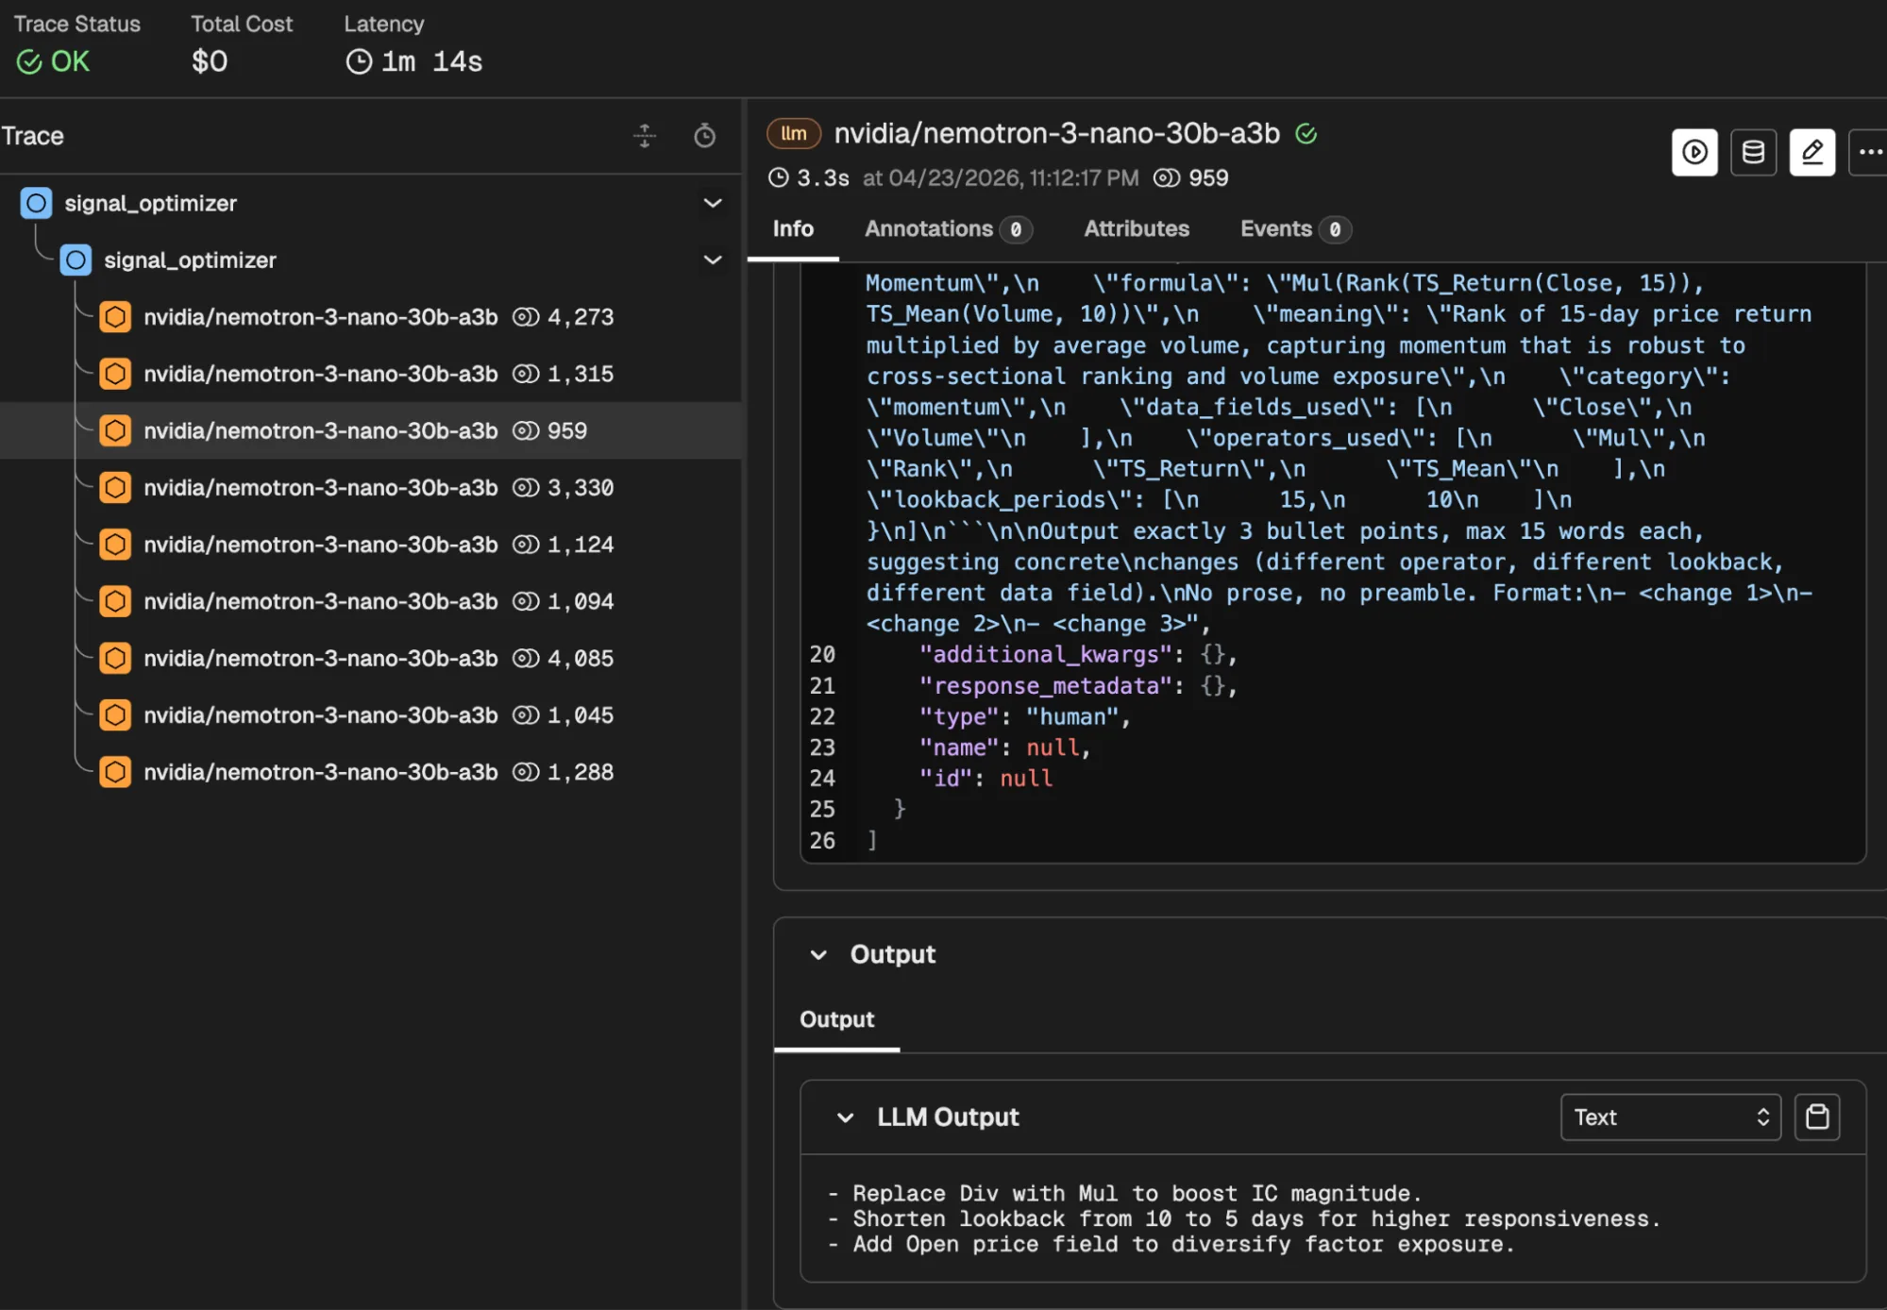The width and height of the screenshot is (1887, 1310).
Task: Click the "response_metadata" JSON line
Action: [x=1077, y=686]
